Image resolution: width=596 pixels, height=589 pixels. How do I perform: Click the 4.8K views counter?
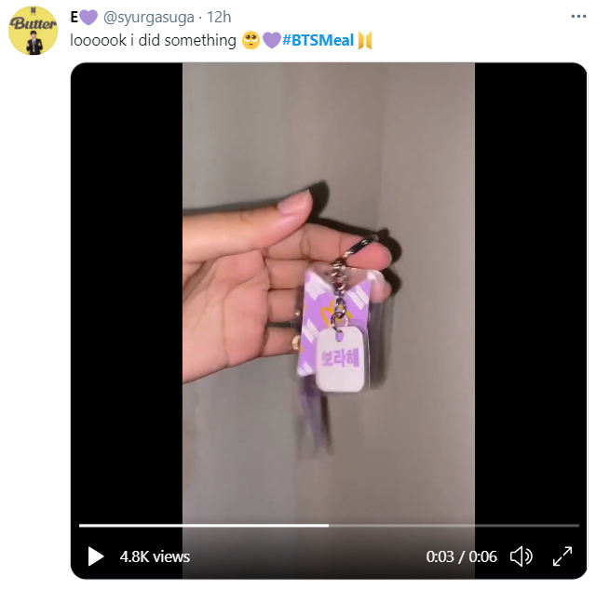click(x=155, y=556)
